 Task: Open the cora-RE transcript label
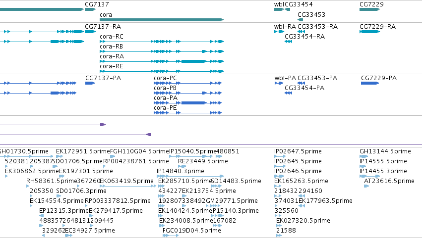click(112, 66)
